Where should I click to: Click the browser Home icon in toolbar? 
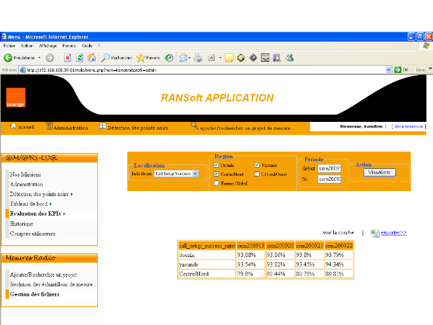(x=91, y=58)
